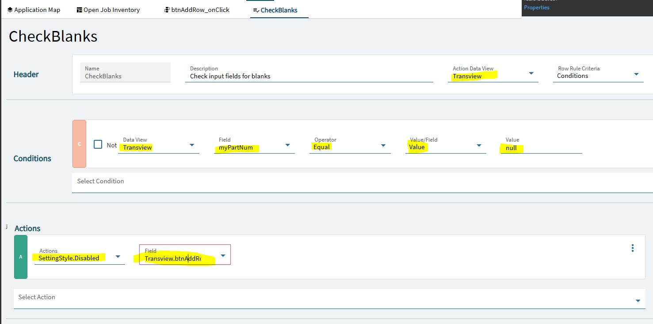The width and height of the screenshot is (653, 324).
Task: Open the Application Map tab
Action: (34, 10)
